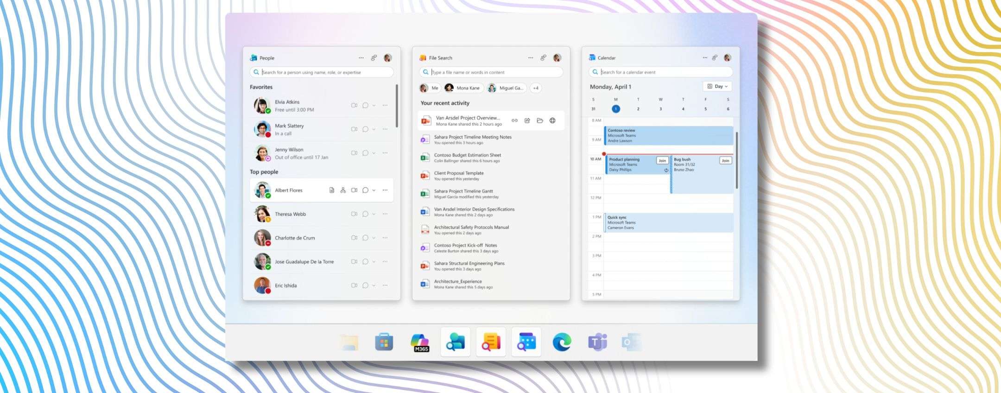Open Quick sync calendar event
The width and height of the screenshot is (1001, 393).
(x=669, y=222)
